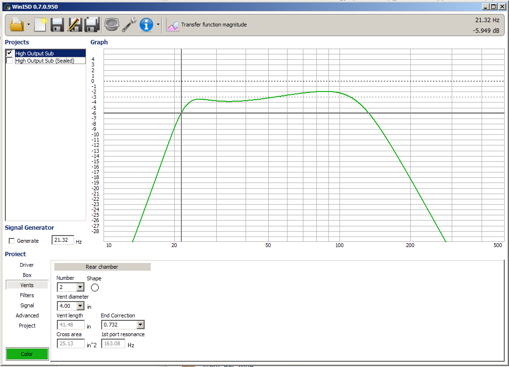Click the -5.949 dB readout
The image size is (509, 367).
coord(486,31)
